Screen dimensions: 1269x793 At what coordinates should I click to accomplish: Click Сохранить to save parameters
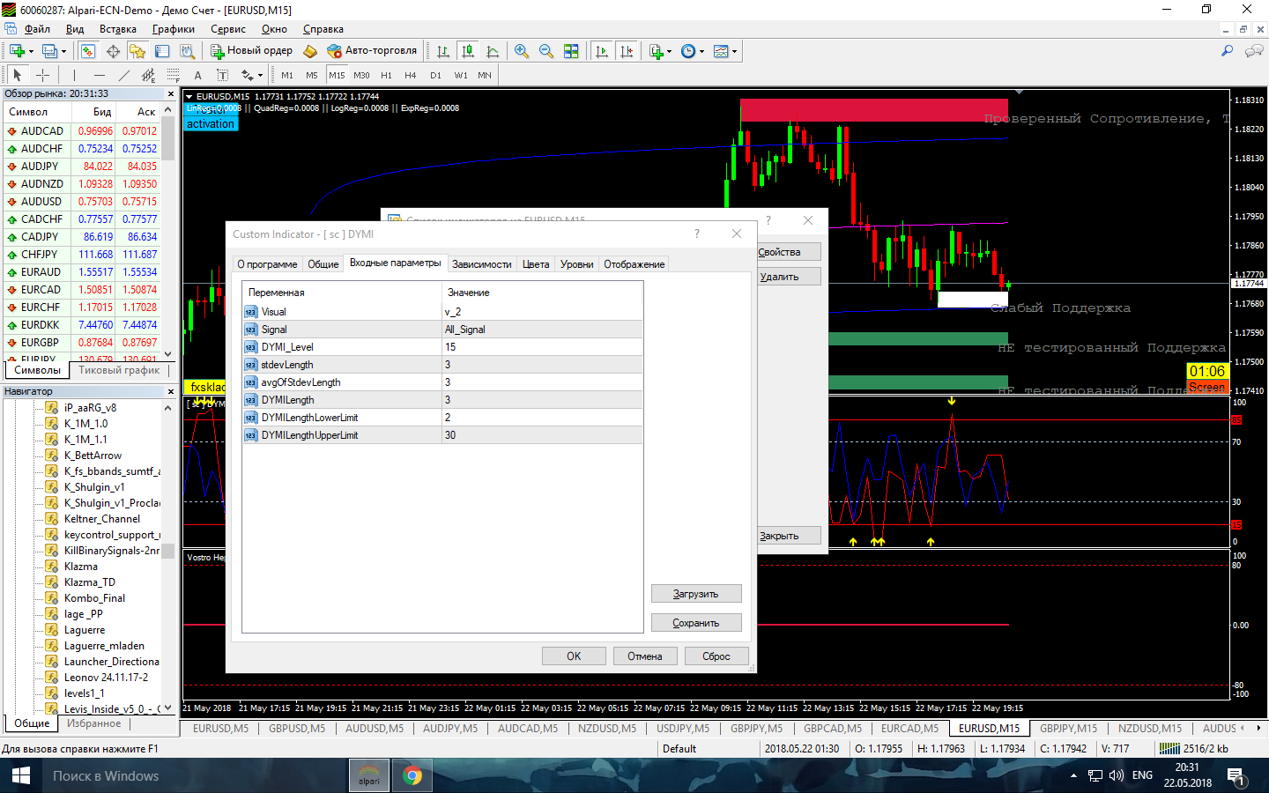coord(696,623)
